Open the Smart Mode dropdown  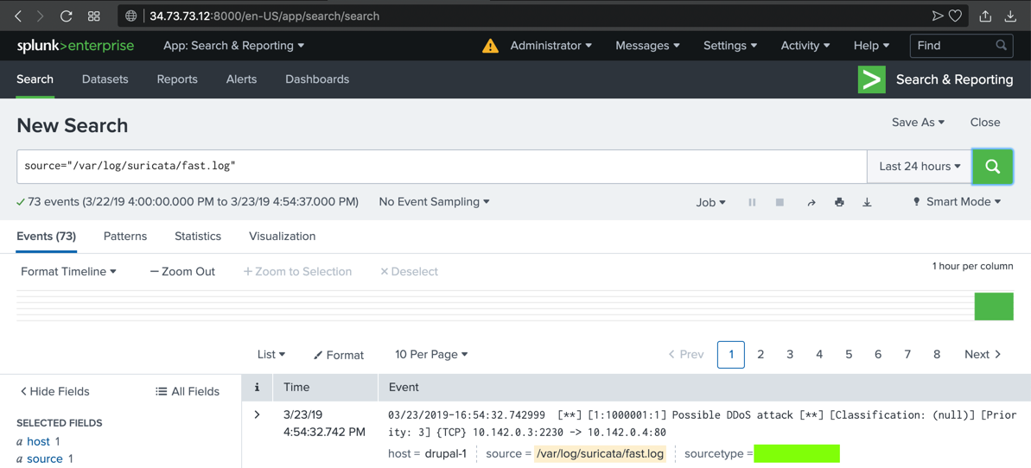click(957, 202)
